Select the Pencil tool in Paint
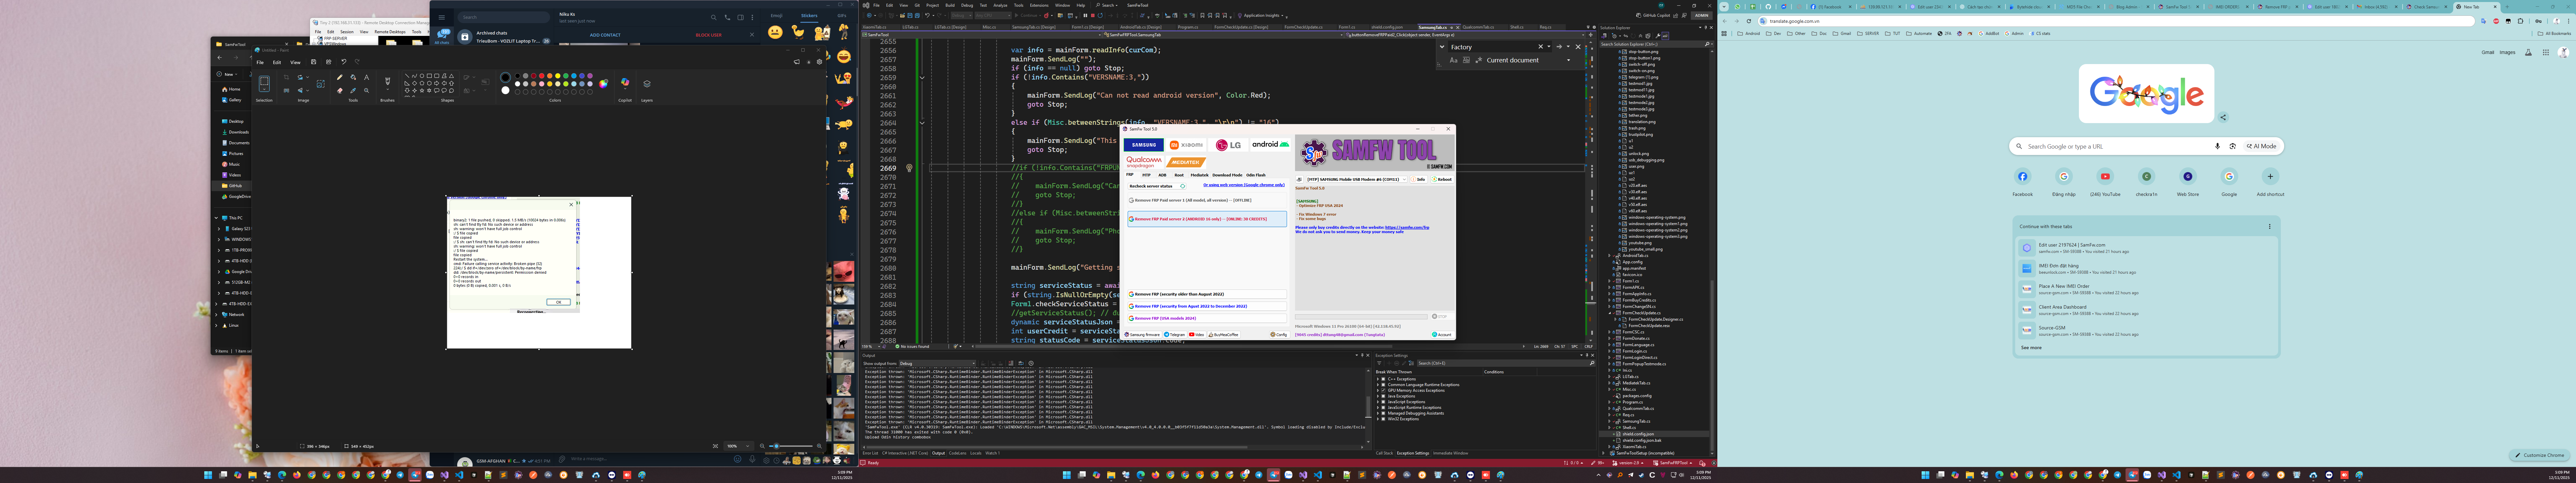Image resolution: width=2576 pixels, height=483 pixels. coord(340,77)
